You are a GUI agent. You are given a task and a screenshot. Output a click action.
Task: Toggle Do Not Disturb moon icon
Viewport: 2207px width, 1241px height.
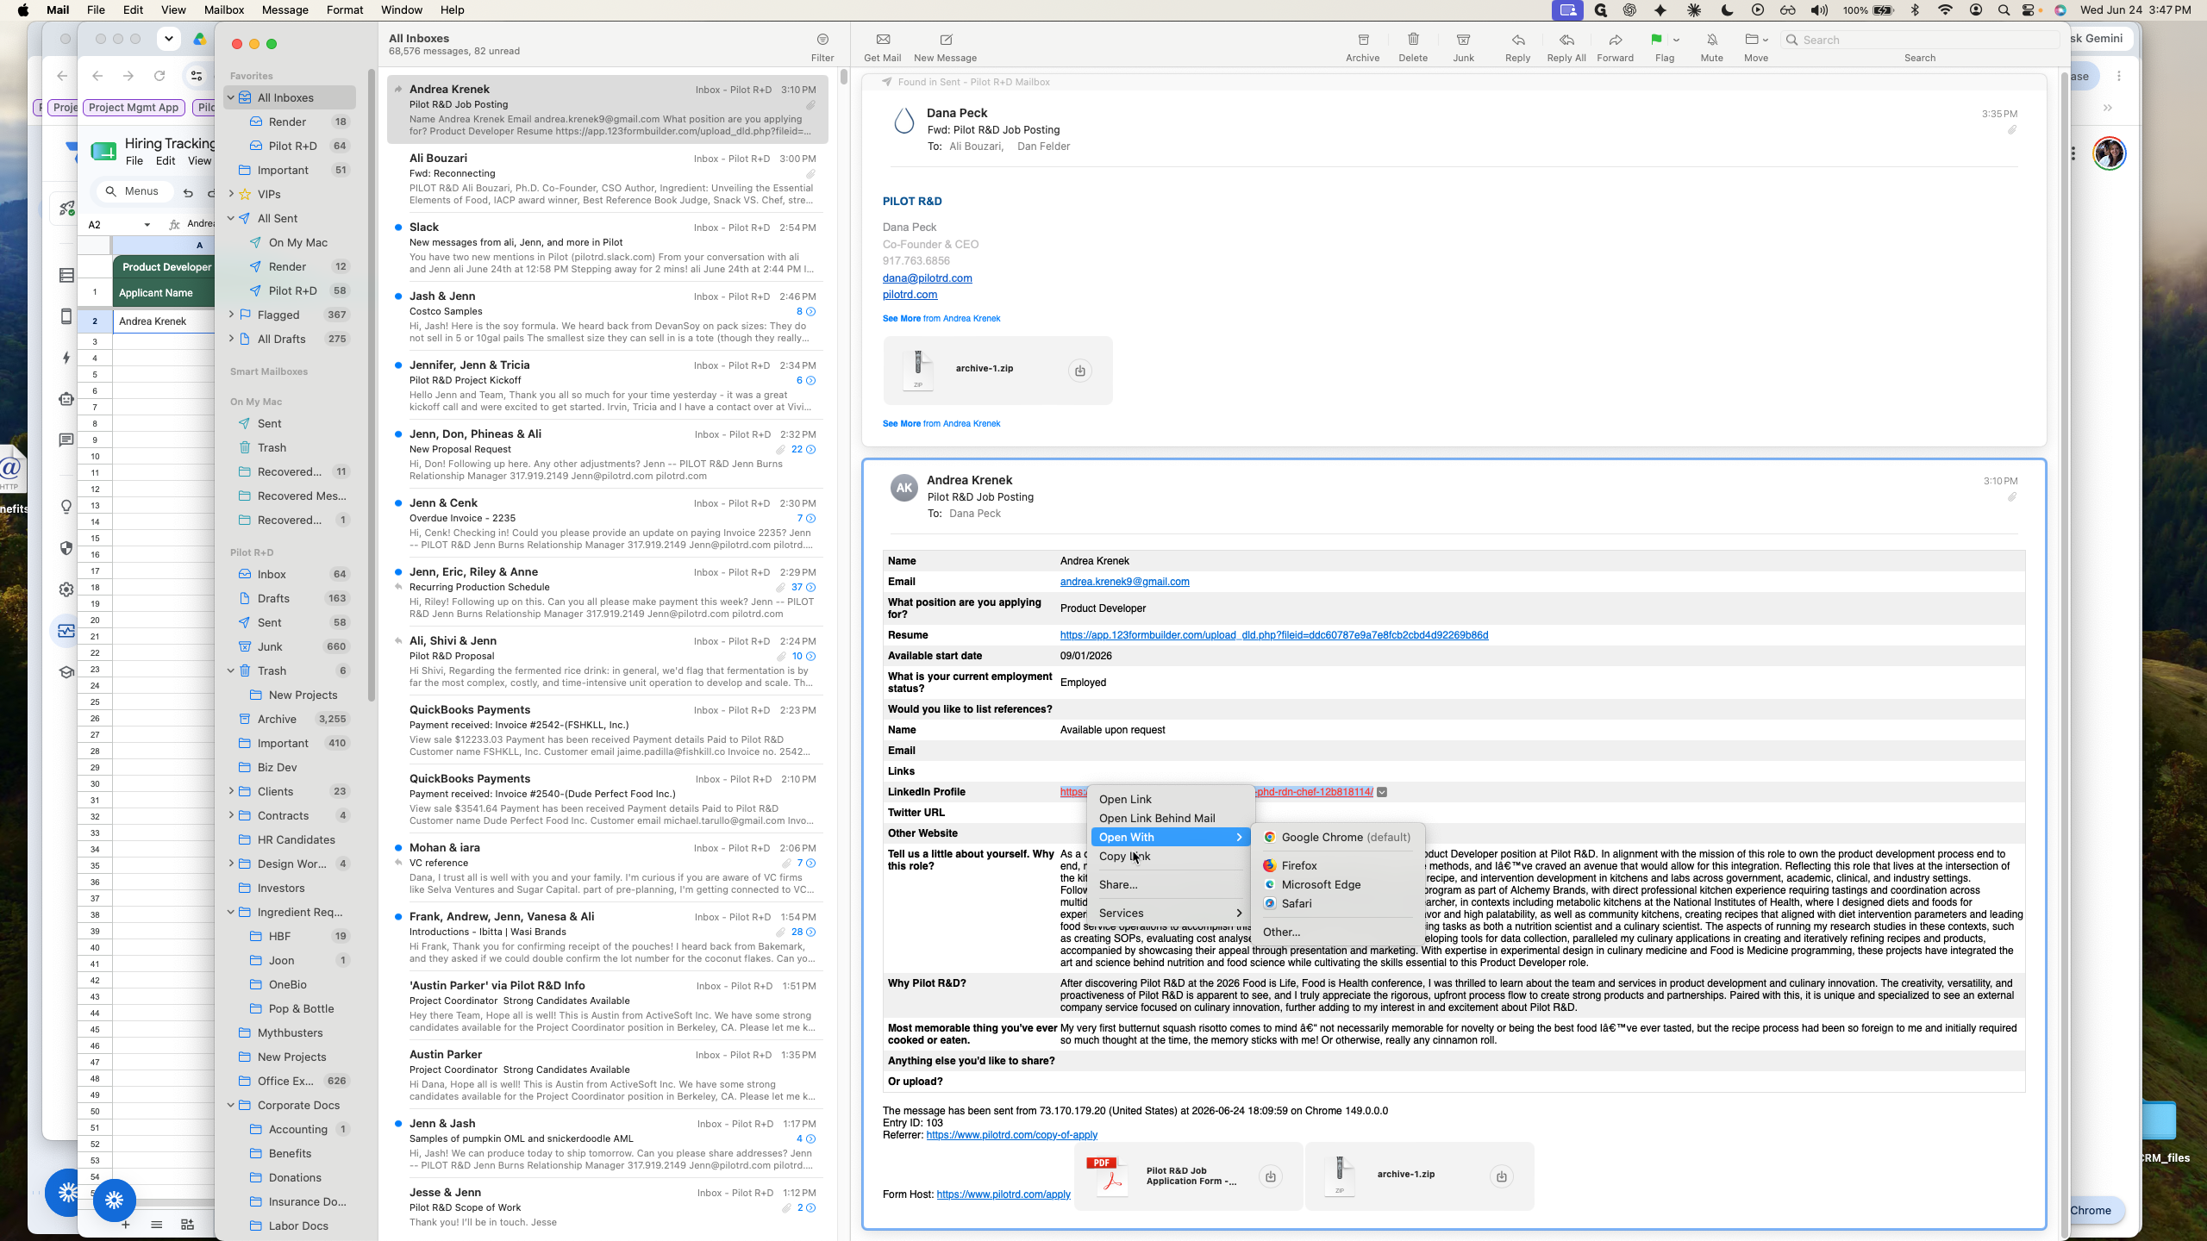click(1727, 10)
